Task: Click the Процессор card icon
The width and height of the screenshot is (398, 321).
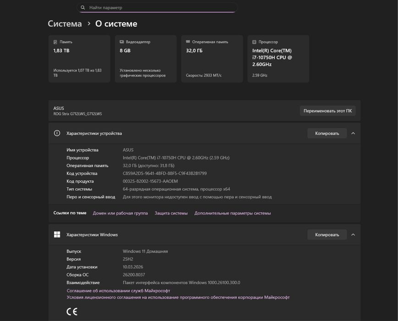Action: (x=254, y=42)
